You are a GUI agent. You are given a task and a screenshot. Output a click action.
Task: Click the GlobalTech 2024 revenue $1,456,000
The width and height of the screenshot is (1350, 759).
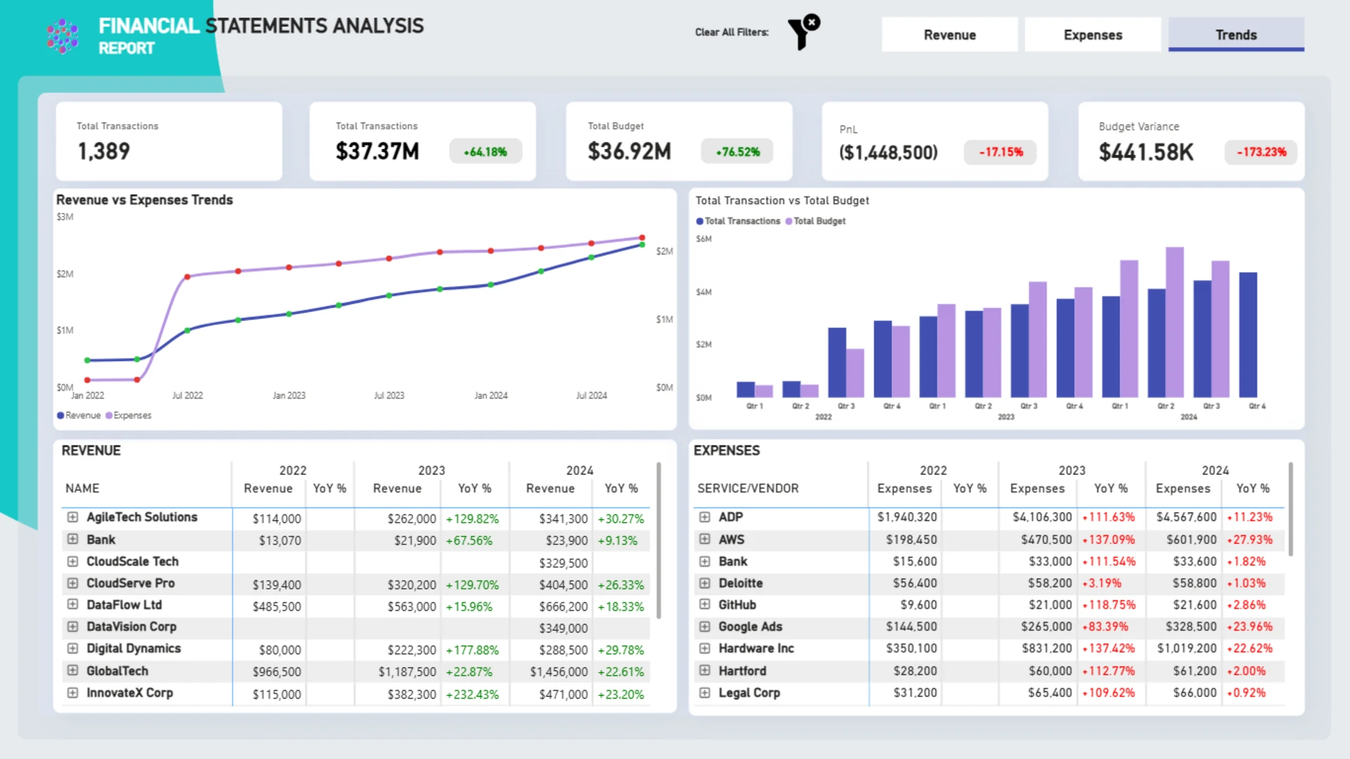tap(559, 672)
